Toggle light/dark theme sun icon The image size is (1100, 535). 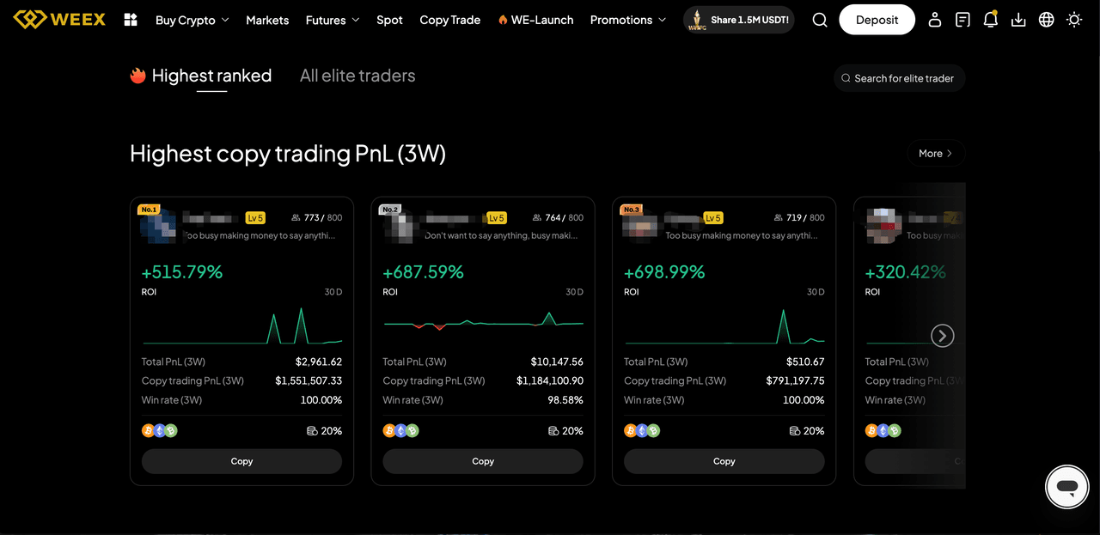point(1074,20)
